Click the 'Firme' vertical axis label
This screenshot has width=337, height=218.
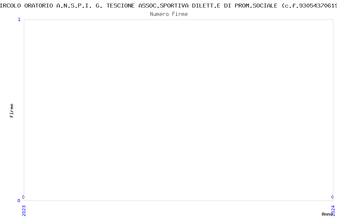pyautogui.click(x=11, y=111)
